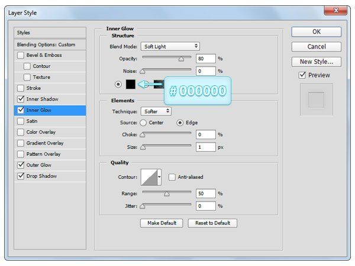Click the black glow color swatch
Image resolution: width=355 pixels, height=266 pixels.
131,84
